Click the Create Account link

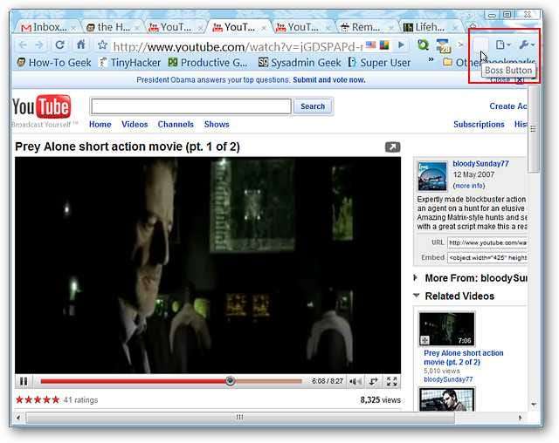pyautogui.click(x=508, y=106)
